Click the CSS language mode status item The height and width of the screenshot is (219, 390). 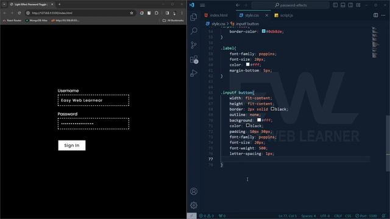348,216
